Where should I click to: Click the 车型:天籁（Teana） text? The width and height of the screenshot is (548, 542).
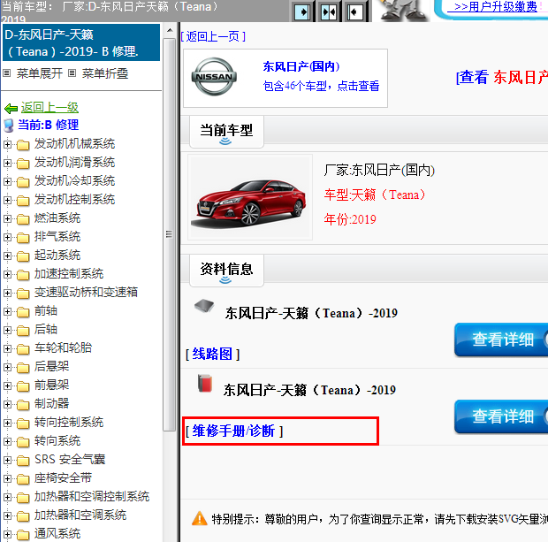tap(374, 195)
